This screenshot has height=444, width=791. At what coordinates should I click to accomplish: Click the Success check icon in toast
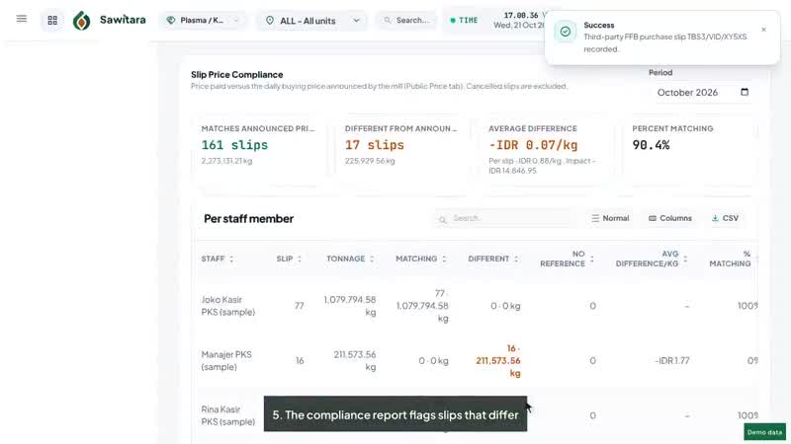coord(565,32)
